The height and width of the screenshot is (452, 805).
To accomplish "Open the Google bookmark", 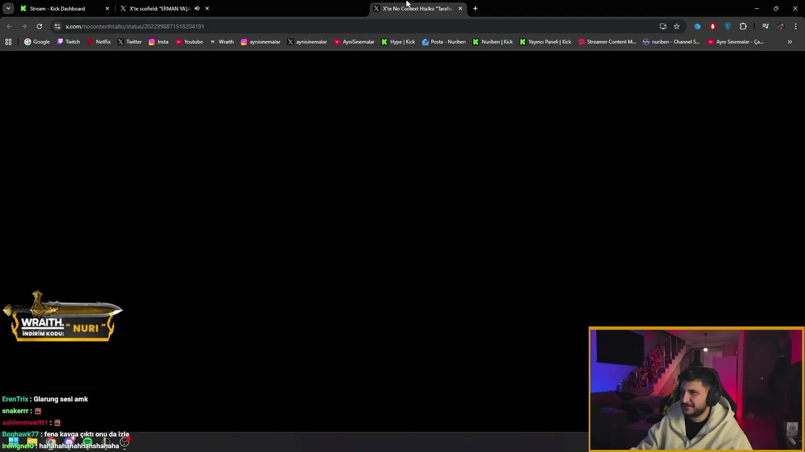I will tap(37, 42).
